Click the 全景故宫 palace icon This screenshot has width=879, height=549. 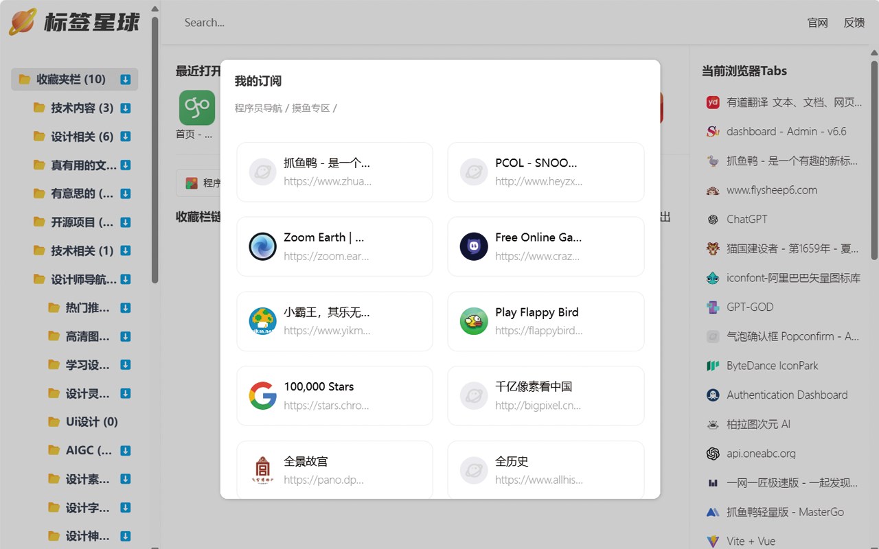[262, 470]
